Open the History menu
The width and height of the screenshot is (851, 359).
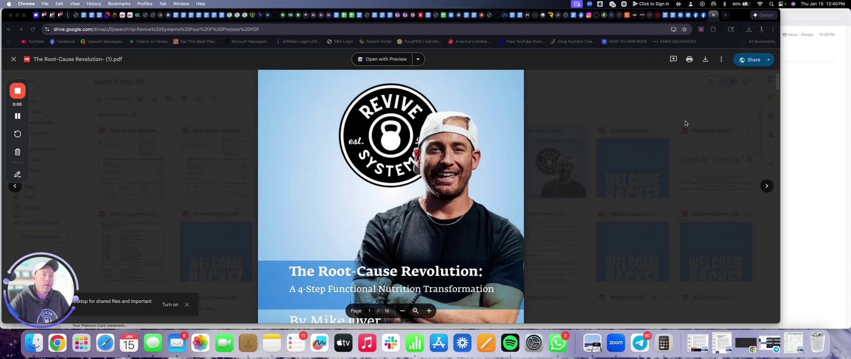[94, 3]
